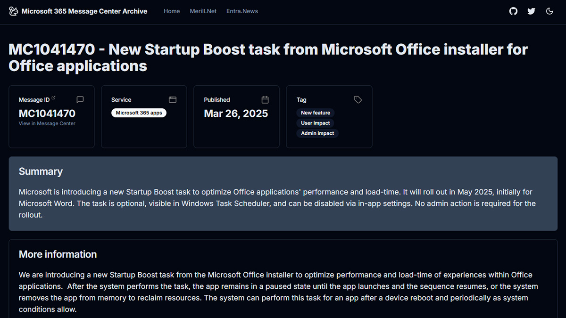Open the Entra.News nav link
Viewport: 566px width, 318px height.
point(242,11)
